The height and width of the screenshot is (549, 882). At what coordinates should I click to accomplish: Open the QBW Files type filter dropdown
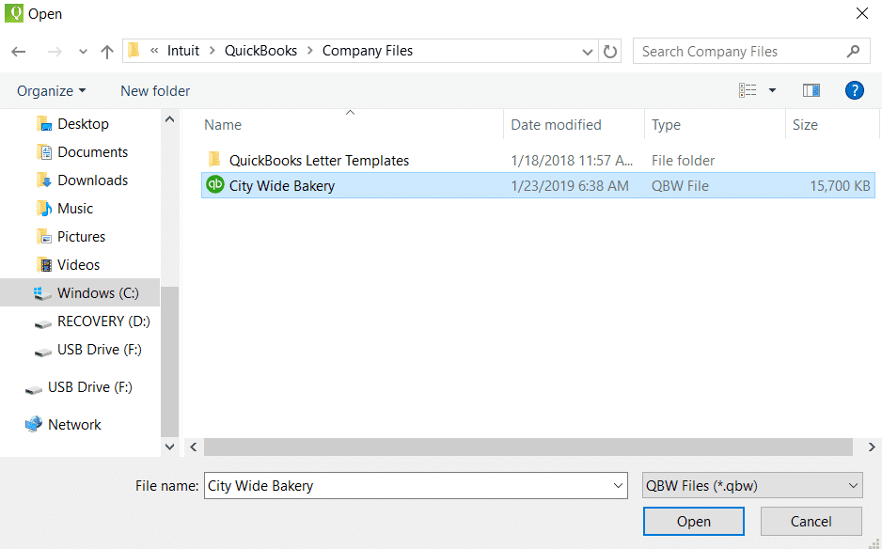(x=752, y=485)
